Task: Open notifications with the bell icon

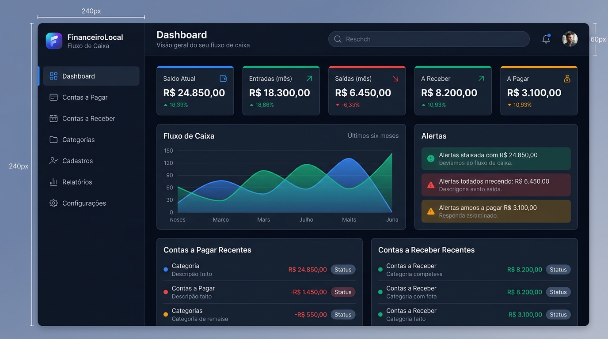Action: pyautogui.click(x=546, y=39)
